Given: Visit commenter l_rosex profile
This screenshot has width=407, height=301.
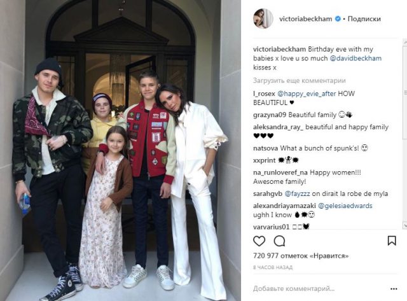Looking at the screenshot, I should click(x=264, y=94).
